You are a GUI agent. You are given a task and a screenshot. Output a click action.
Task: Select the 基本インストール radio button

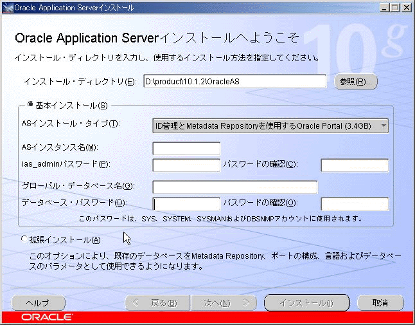30,105
